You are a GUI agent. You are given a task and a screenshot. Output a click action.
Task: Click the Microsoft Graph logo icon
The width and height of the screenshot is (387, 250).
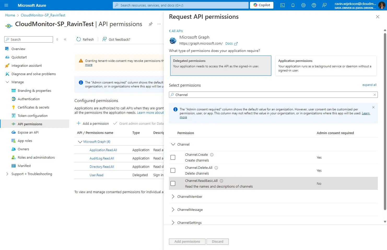tap(173, 40)
